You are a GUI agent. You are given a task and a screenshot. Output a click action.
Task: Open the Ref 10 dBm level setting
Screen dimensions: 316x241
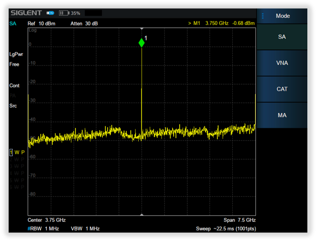(x=41, y=24)
